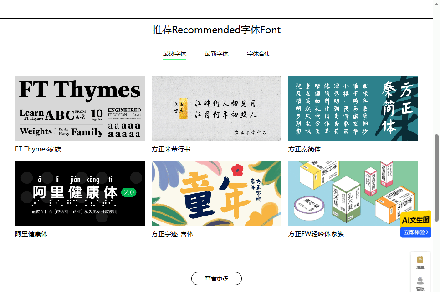
Task: Switch to the 字体合集 tab
Action: [258, 53]
